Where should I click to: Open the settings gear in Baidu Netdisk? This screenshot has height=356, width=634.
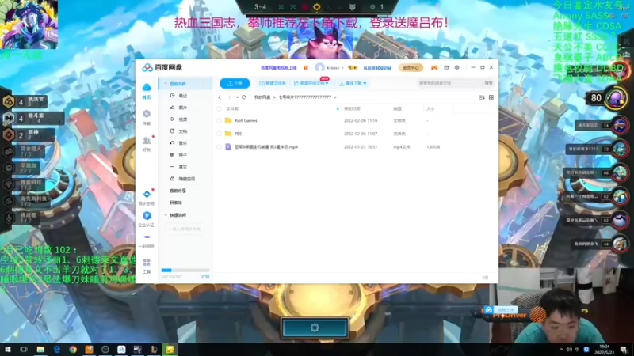click(457, 68)
